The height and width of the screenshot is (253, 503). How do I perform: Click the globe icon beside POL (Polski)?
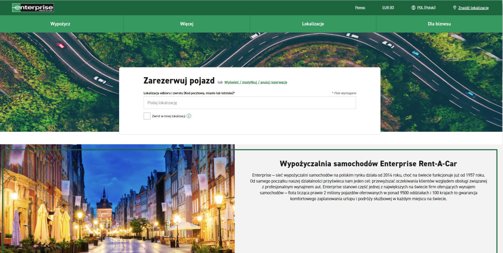[413, 8]
